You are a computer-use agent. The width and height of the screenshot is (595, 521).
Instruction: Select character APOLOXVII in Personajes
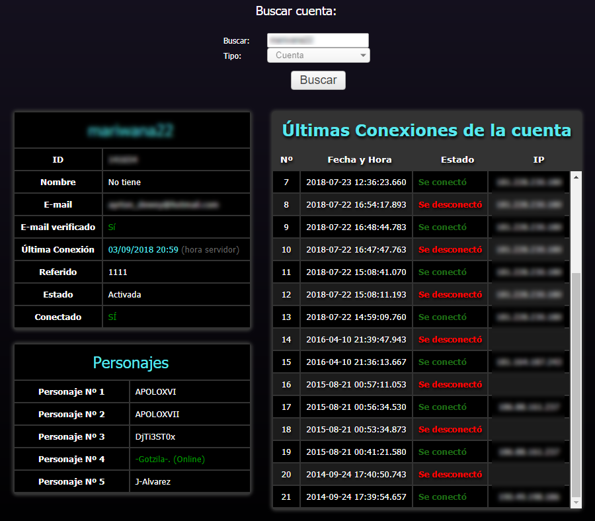157,415
